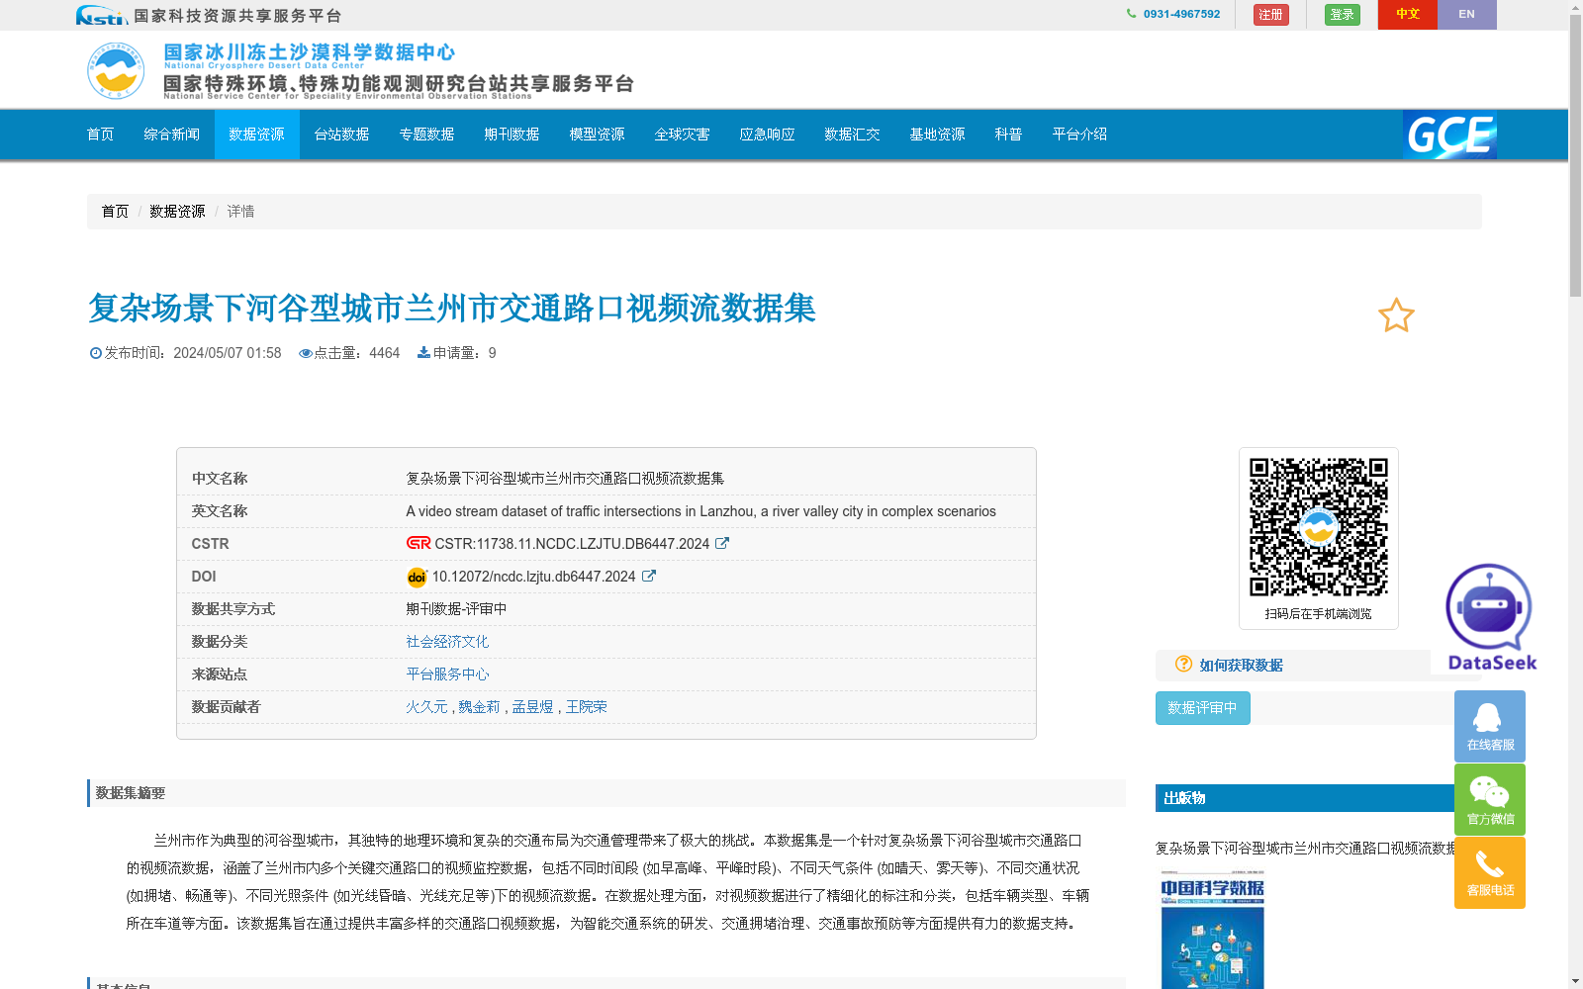
Task: Click the 期刊数据-评审中 value
Action: (x=456, y=609)
